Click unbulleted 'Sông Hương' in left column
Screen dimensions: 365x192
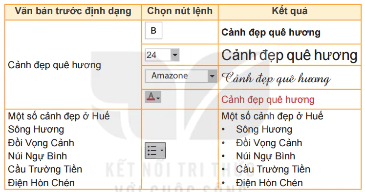36,130
